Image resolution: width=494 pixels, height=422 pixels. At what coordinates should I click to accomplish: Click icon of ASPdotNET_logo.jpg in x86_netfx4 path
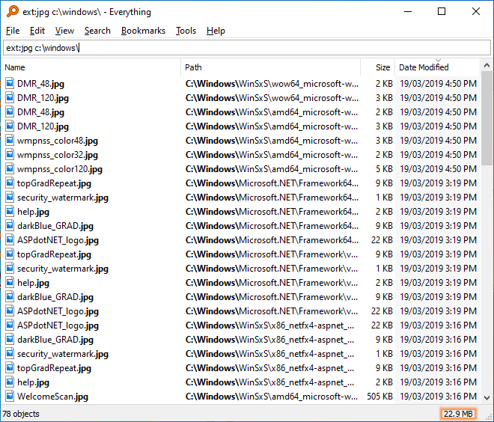tap(10, 325)
